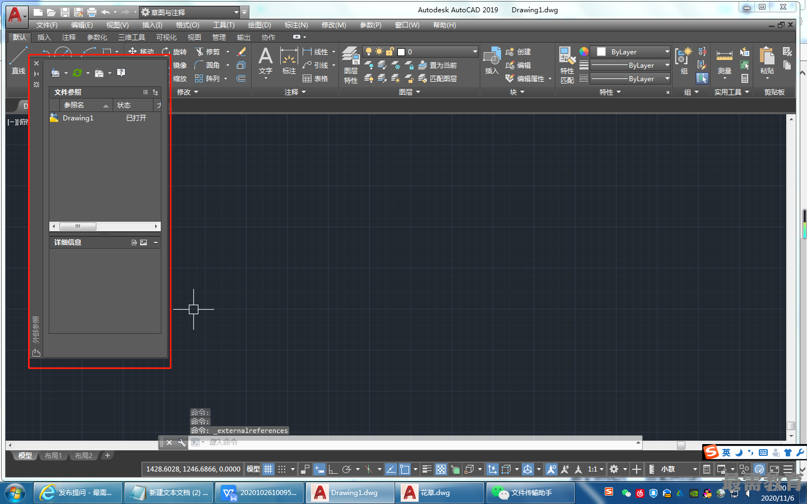Toggle object snap tracking in status bar
The height and width of the screenshot is (504, 807).
[x=391, y=469]
